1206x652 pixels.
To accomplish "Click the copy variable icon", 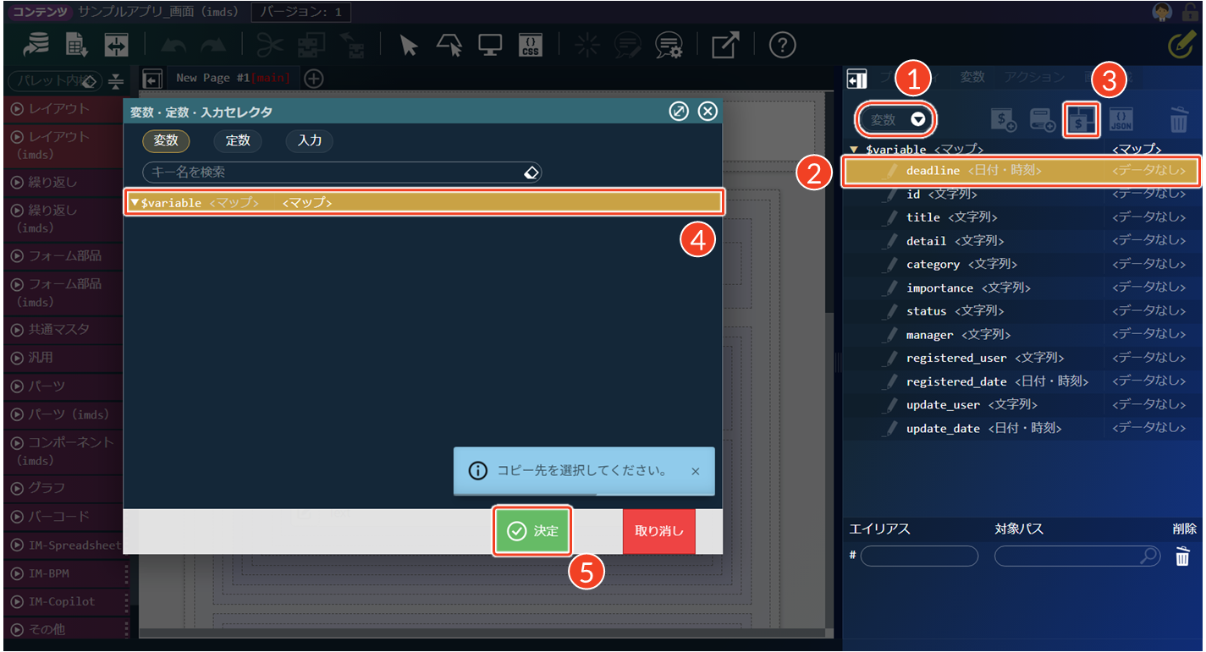I will [x=1081, y=120].
